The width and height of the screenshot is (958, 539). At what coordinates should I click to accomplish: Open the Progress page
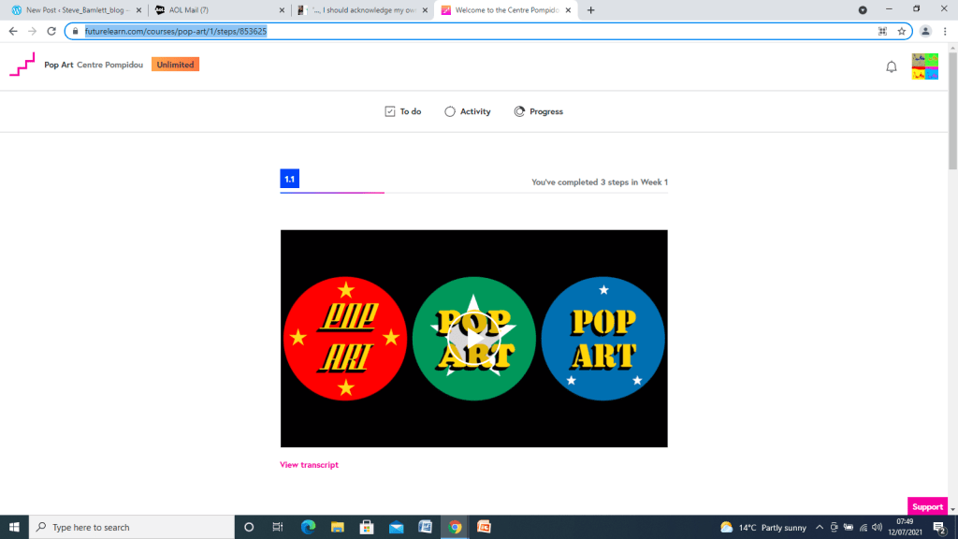point(538,111)
